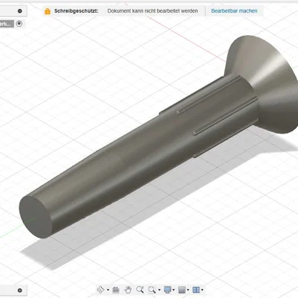Expand the bottom-left panel with plus button
The image size is (298, 298).
(20, 291)
